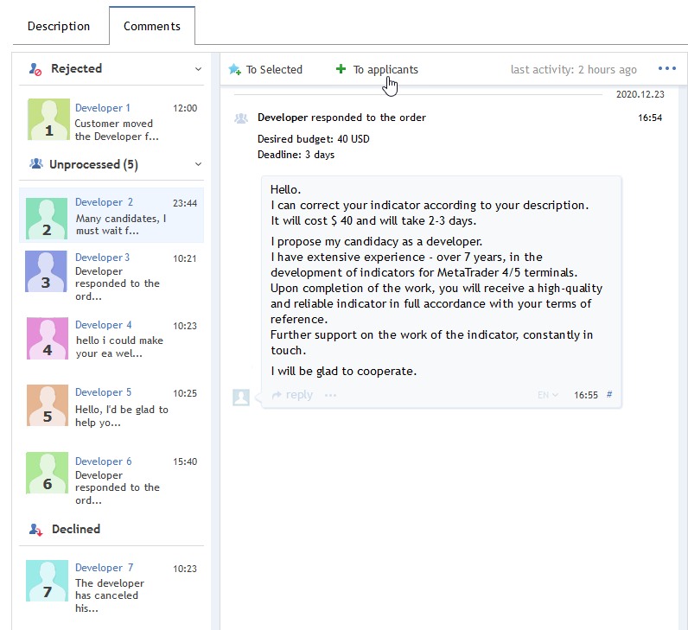Click the Rejected heading text
Viewport: 688px width, 630px height.
[76, 69]
